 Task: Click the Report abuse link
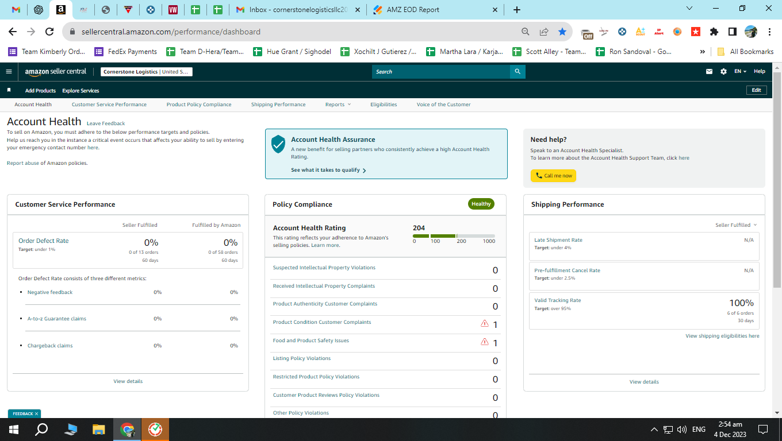click(22, 163)
